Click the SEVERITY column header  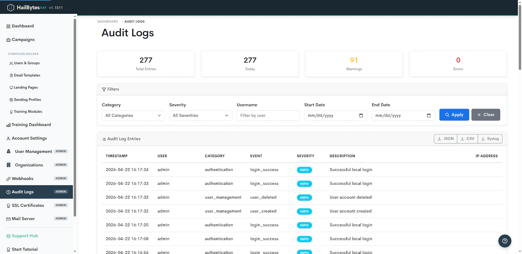(305, 156)
